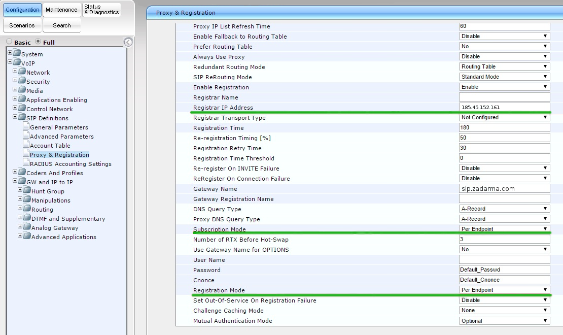
Task: Click the Account Table page icon
Action: tap(26, 145)
